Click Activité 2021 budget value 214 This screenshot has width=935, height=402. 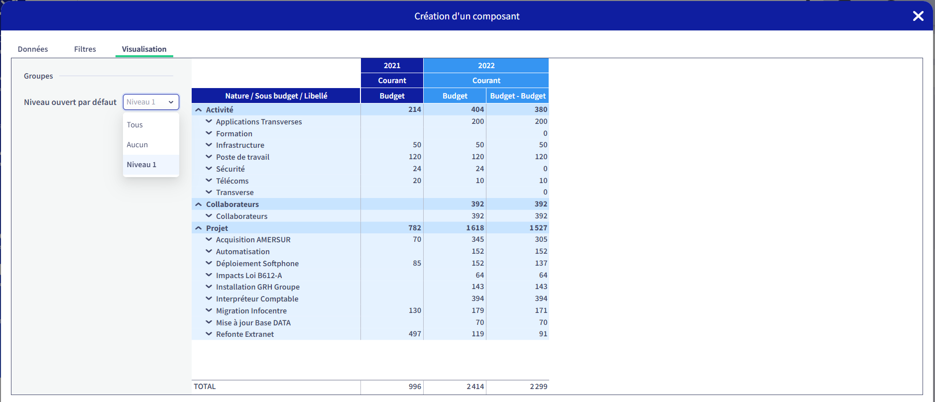415,109
